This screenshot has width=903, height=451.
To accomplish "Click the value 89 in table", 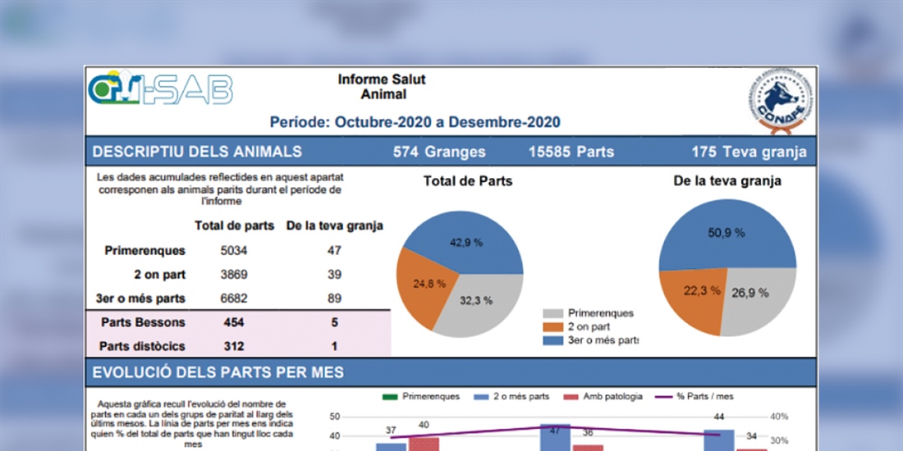I will (335, 298).
